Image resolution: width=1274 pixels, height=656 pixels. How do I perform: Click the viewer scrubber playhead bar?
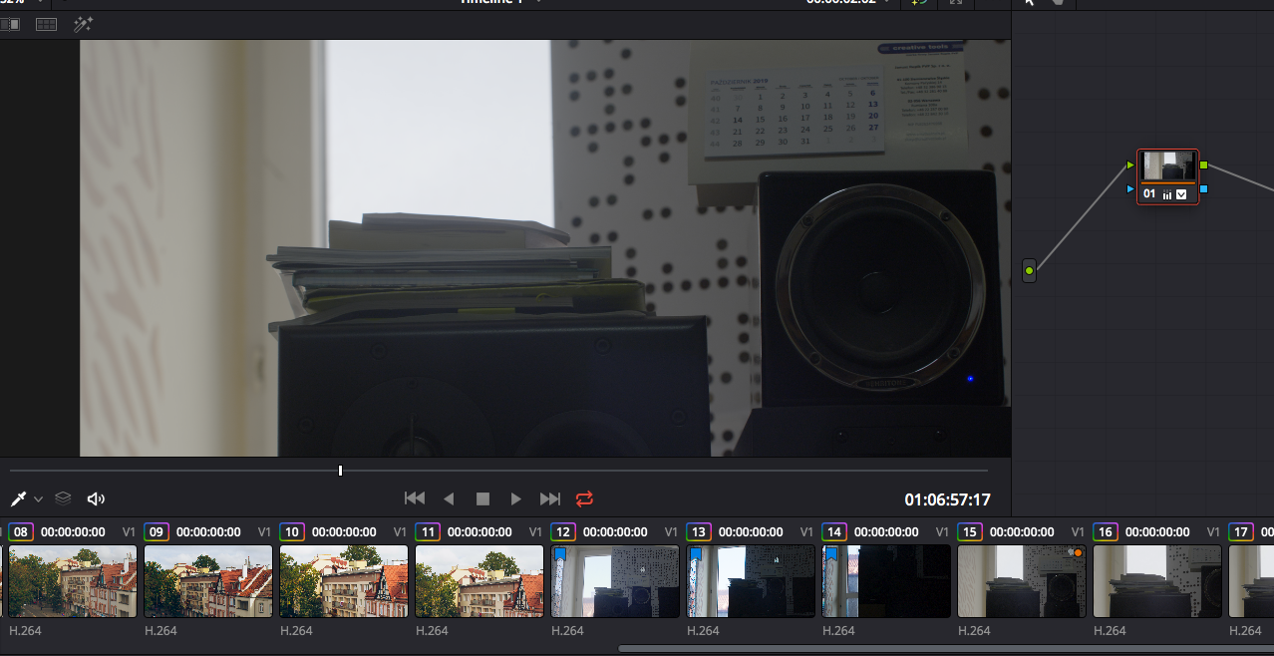(340, 471)
